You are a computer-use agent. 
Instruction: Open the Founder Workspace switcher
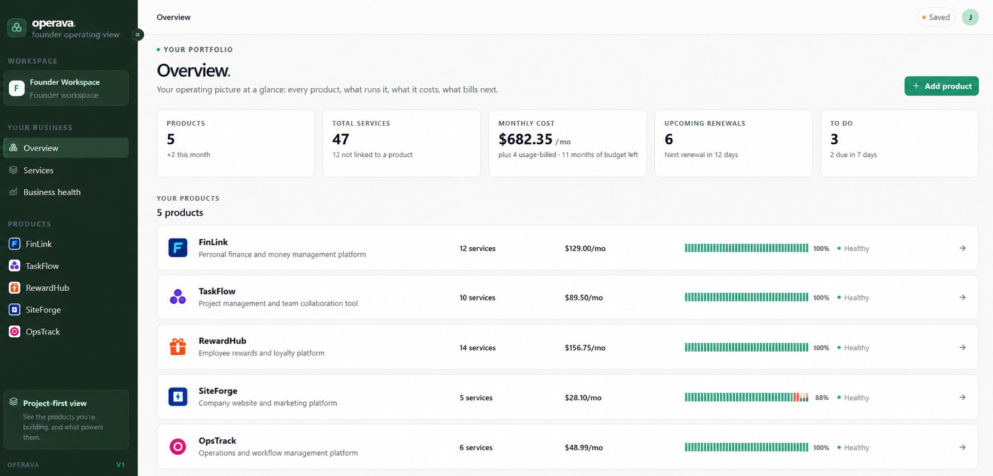click(66, 88)
